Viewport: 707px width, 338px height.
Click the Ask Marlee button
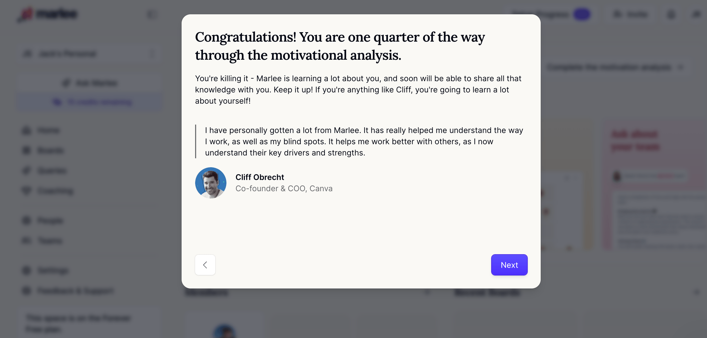[x=90, y=83]
